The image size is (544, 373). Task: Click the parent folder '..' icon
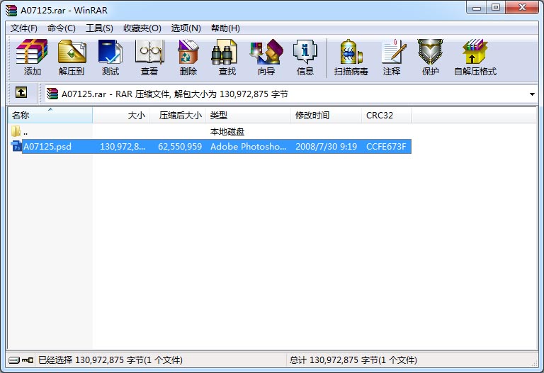(16, 131)
